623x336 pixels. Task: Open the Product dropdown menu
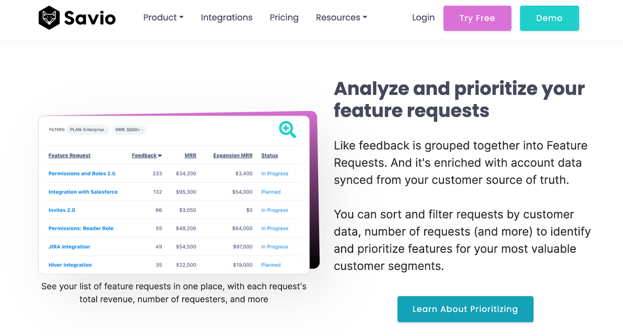click(163, 18)
